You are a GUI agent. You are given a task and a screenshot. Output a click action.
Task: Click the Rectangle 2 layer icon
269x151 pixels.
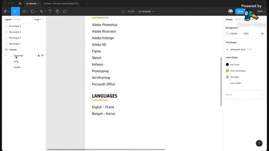click(x=6, y=38)
